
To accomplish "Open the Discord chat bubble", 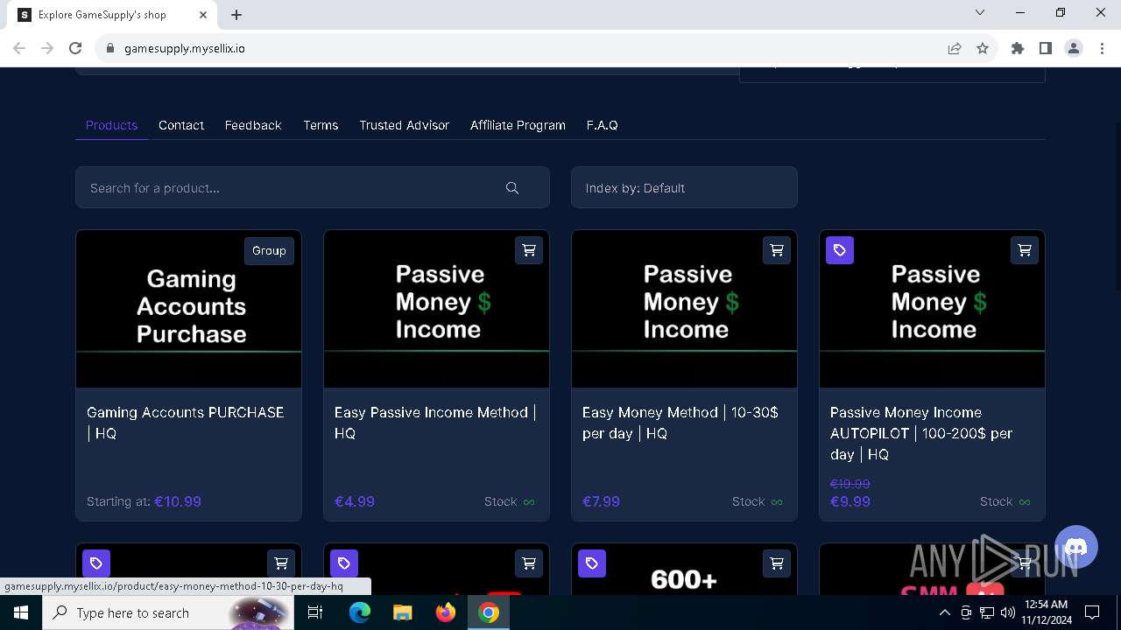I will pyautogui.click(x=1076, y=547).
